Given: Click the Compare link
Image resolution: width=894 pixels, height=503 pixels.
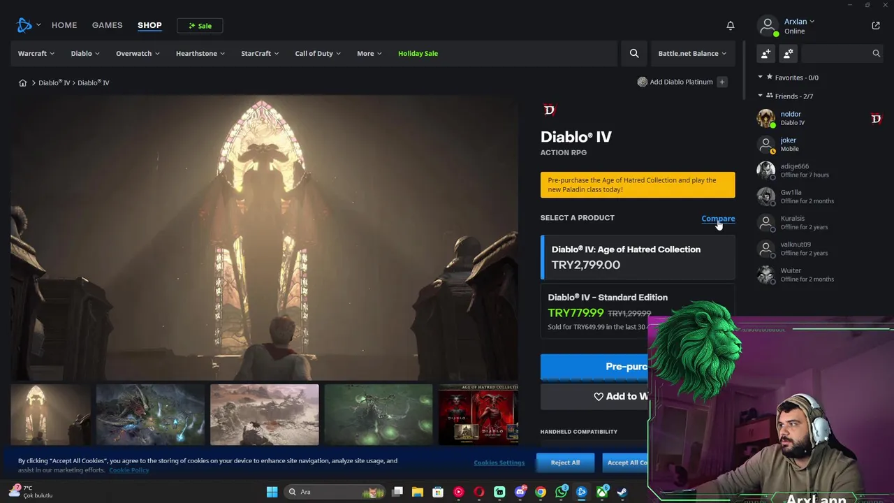Looking at the screenshot, I should click(x=718, y=218).
